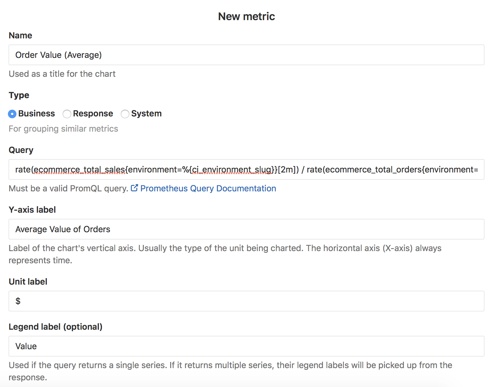Screen dimensions: 493x387
Task: Open Prometheus Query Documentation link
Action: (208, 188)
